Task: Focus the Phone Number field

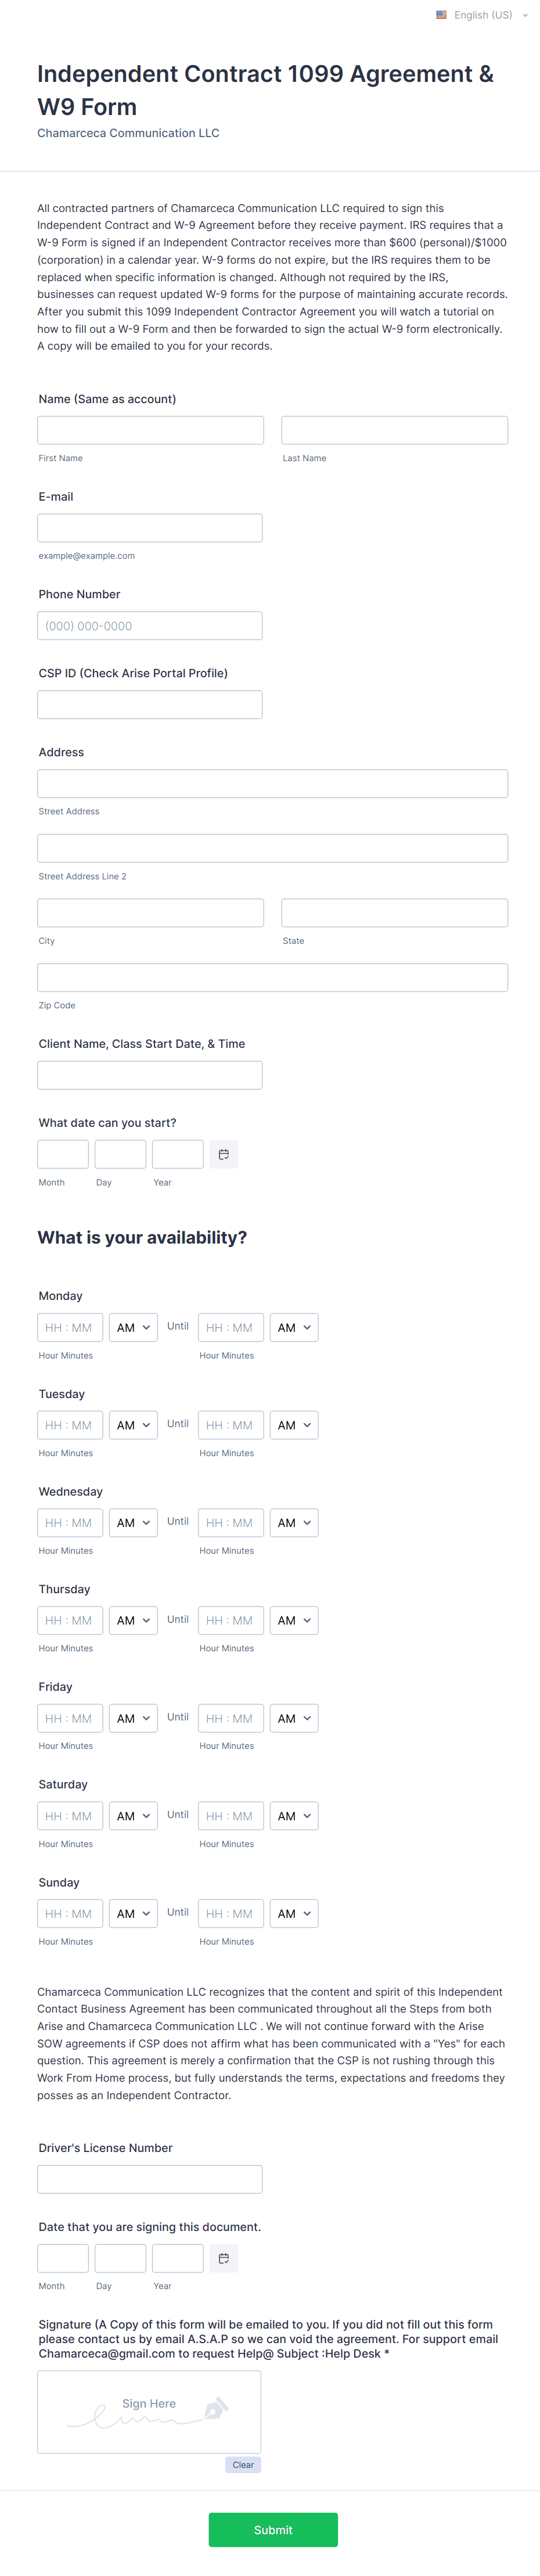Action: [x=150, y=626]
